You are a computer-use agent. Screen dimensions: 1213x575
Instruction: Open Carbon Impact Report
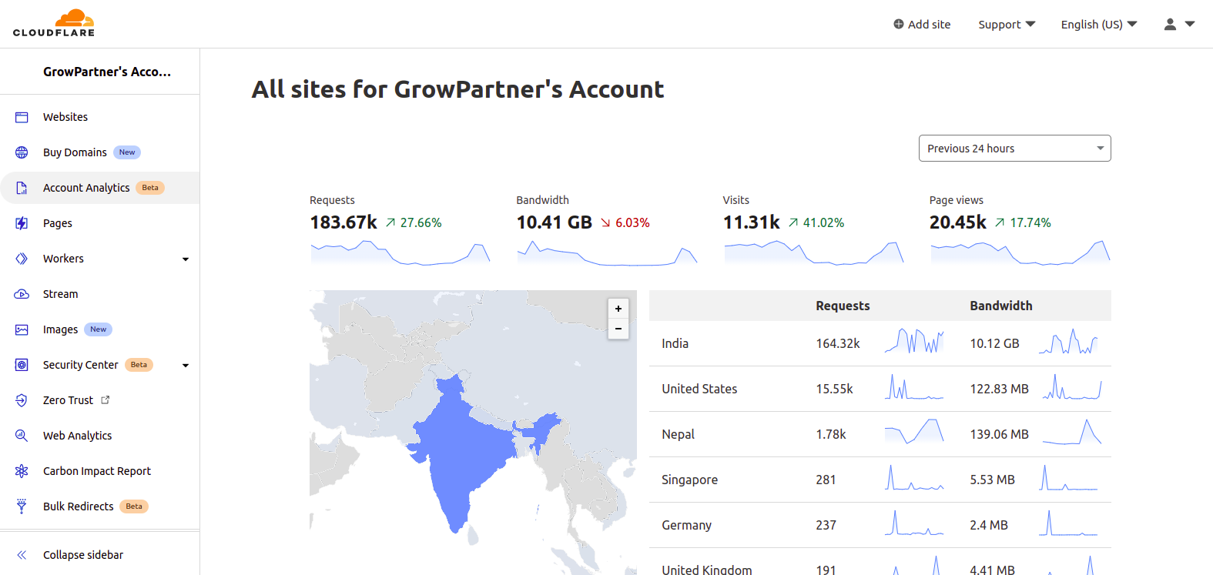click(97, 471)
